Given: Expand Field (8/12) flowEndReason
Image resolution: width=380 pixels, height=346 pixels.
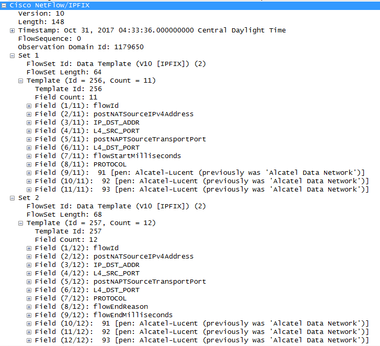Looking at the screenshot, I should (x=29, y=307).
